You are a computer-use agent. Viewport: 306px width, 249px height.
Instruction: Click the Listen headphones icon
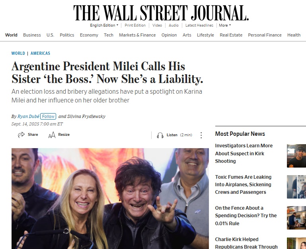pos(160,135)
